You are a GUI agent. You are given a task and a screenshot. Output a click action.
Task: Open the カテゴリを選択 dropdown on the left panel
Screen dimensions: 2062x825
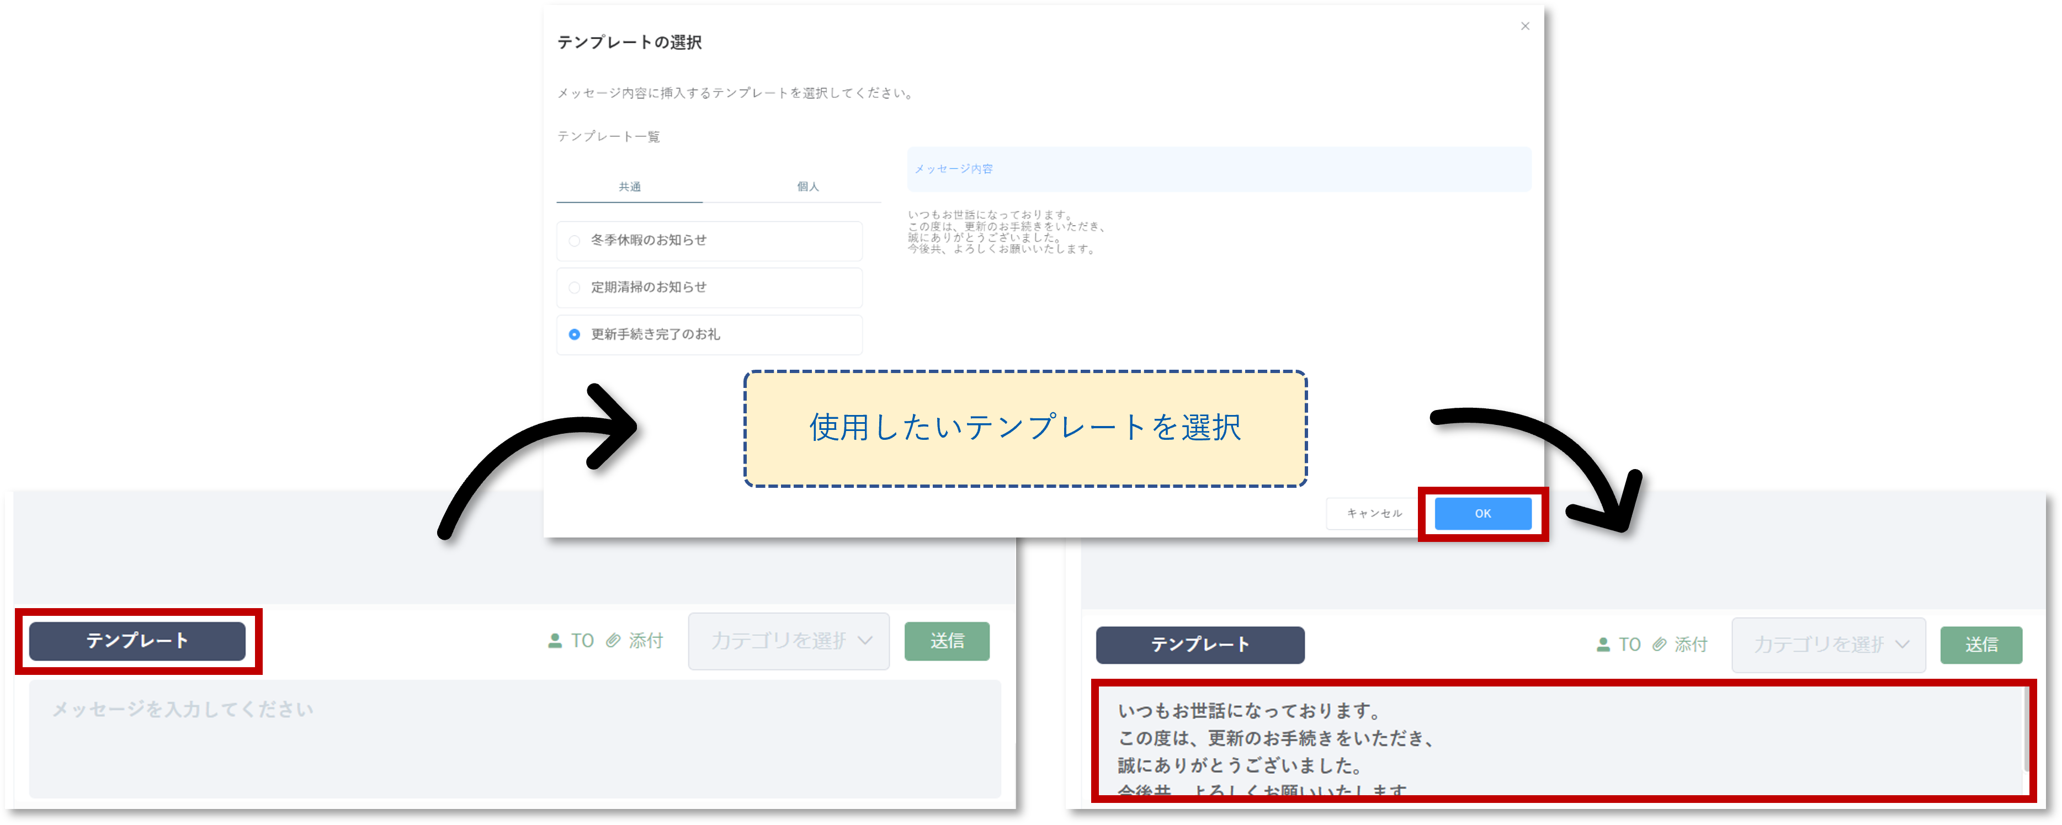788,640
